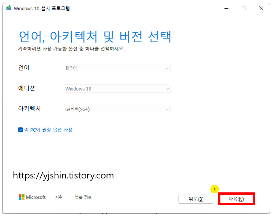
Task: Click the Microsoft logo
Action: coord(32,197)
